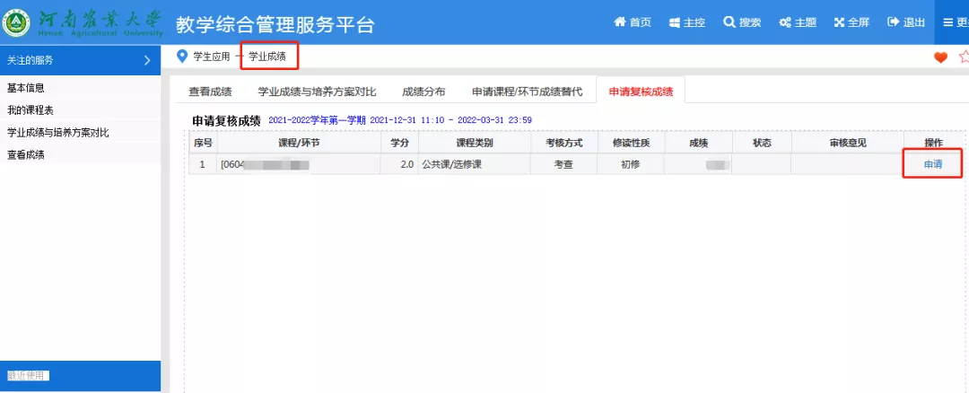Click the 2021-2022学年第一学期 date range text
969x393 pixels.
tap(400, 120)
